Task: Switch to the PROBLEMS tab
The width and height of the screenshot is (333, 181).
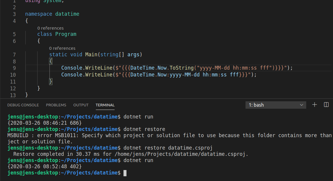Action: pos(56,105)
